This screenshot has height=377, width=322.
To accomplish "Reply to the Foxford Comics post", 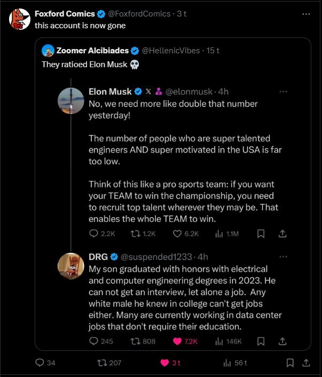I will click(40, 363).
